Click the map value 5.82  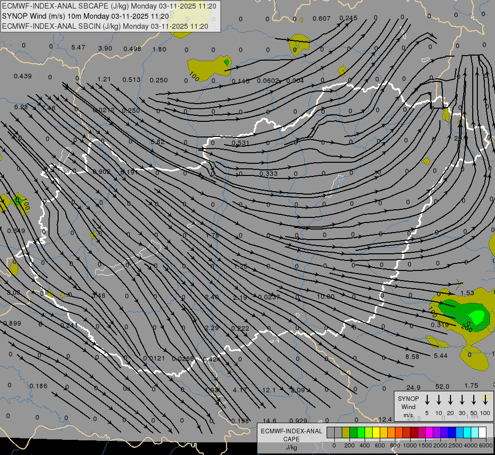click(x=158, y=142)
